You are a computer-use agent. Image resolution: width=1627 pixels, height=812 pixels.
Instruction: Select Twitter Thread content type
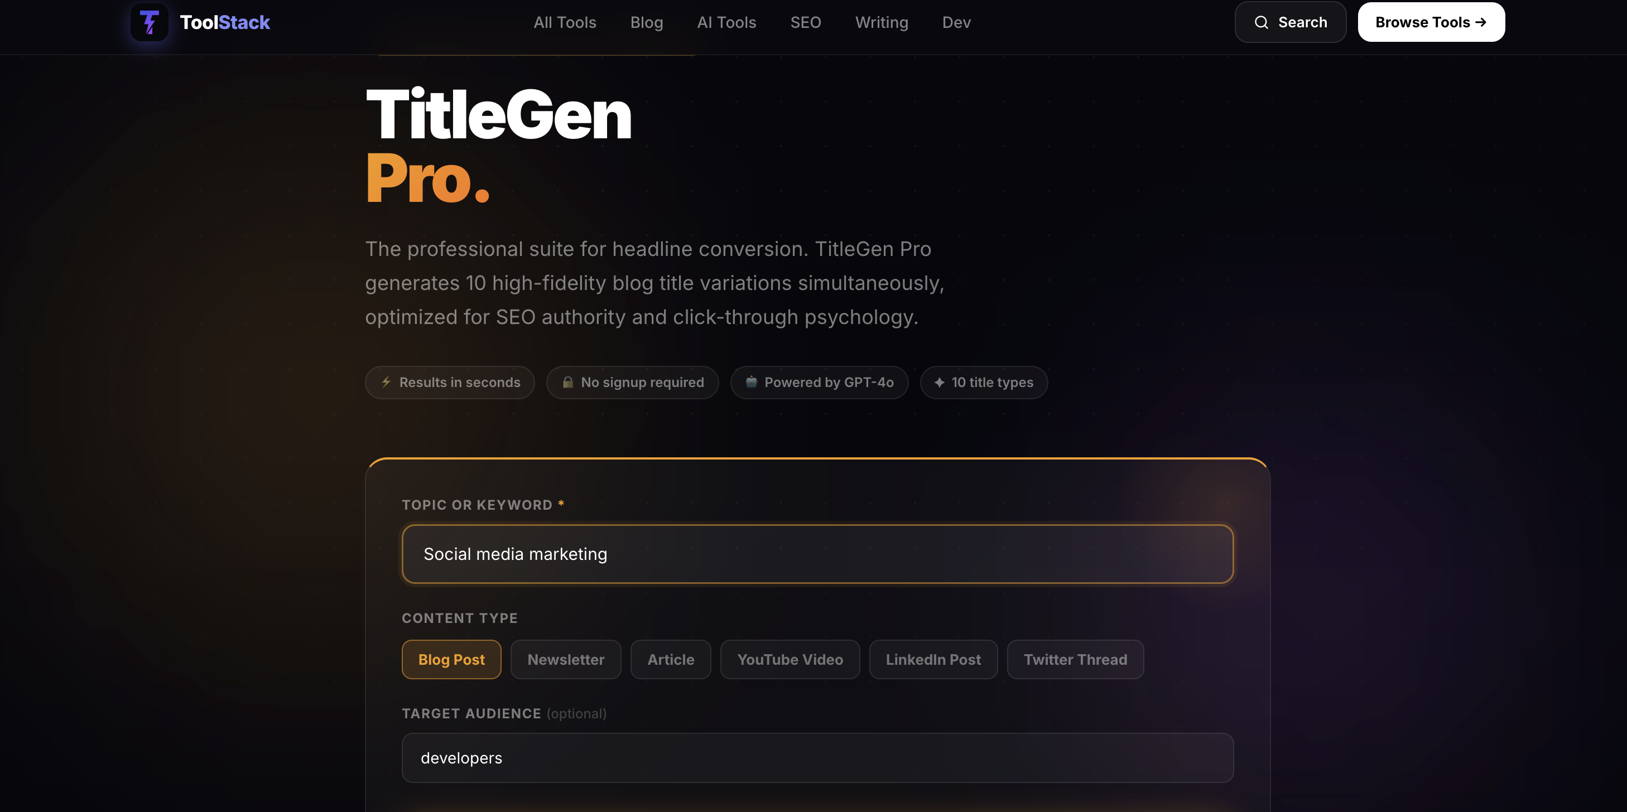pyautogui.click(x=1075, y=659)
